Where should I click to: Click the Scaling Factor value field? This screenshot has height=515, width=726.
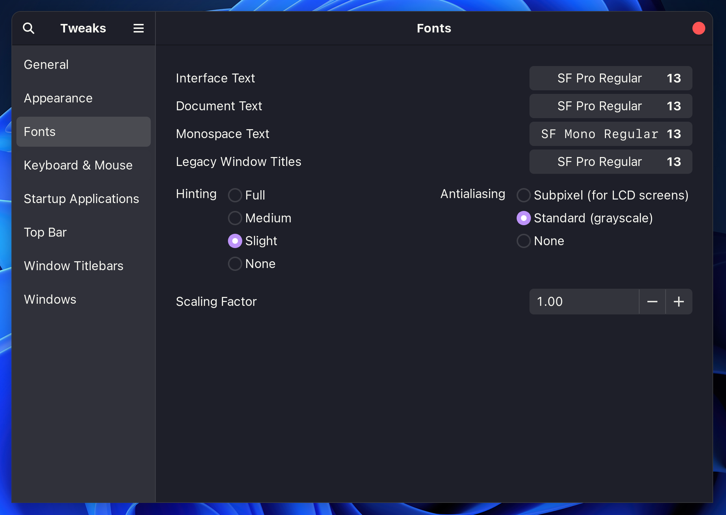(x=584, y=302)
